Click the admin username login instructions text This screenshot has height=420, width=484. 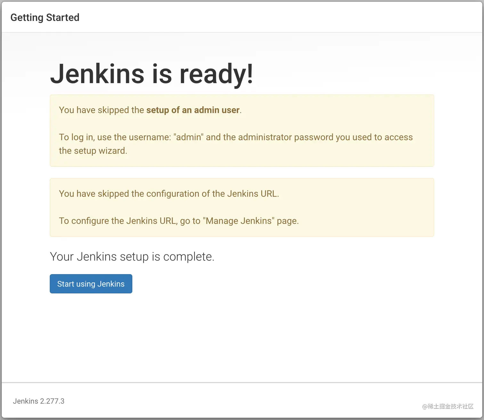tap(236, 144)
